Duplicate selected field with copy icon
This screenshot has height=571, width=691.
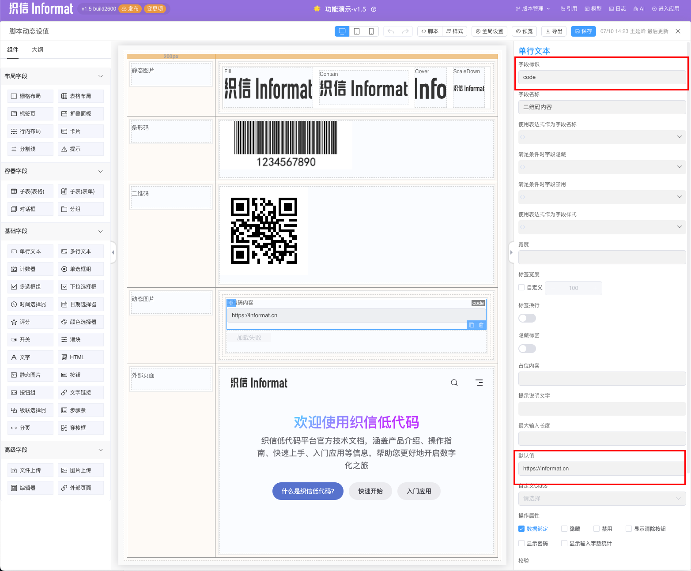point(472,325)
